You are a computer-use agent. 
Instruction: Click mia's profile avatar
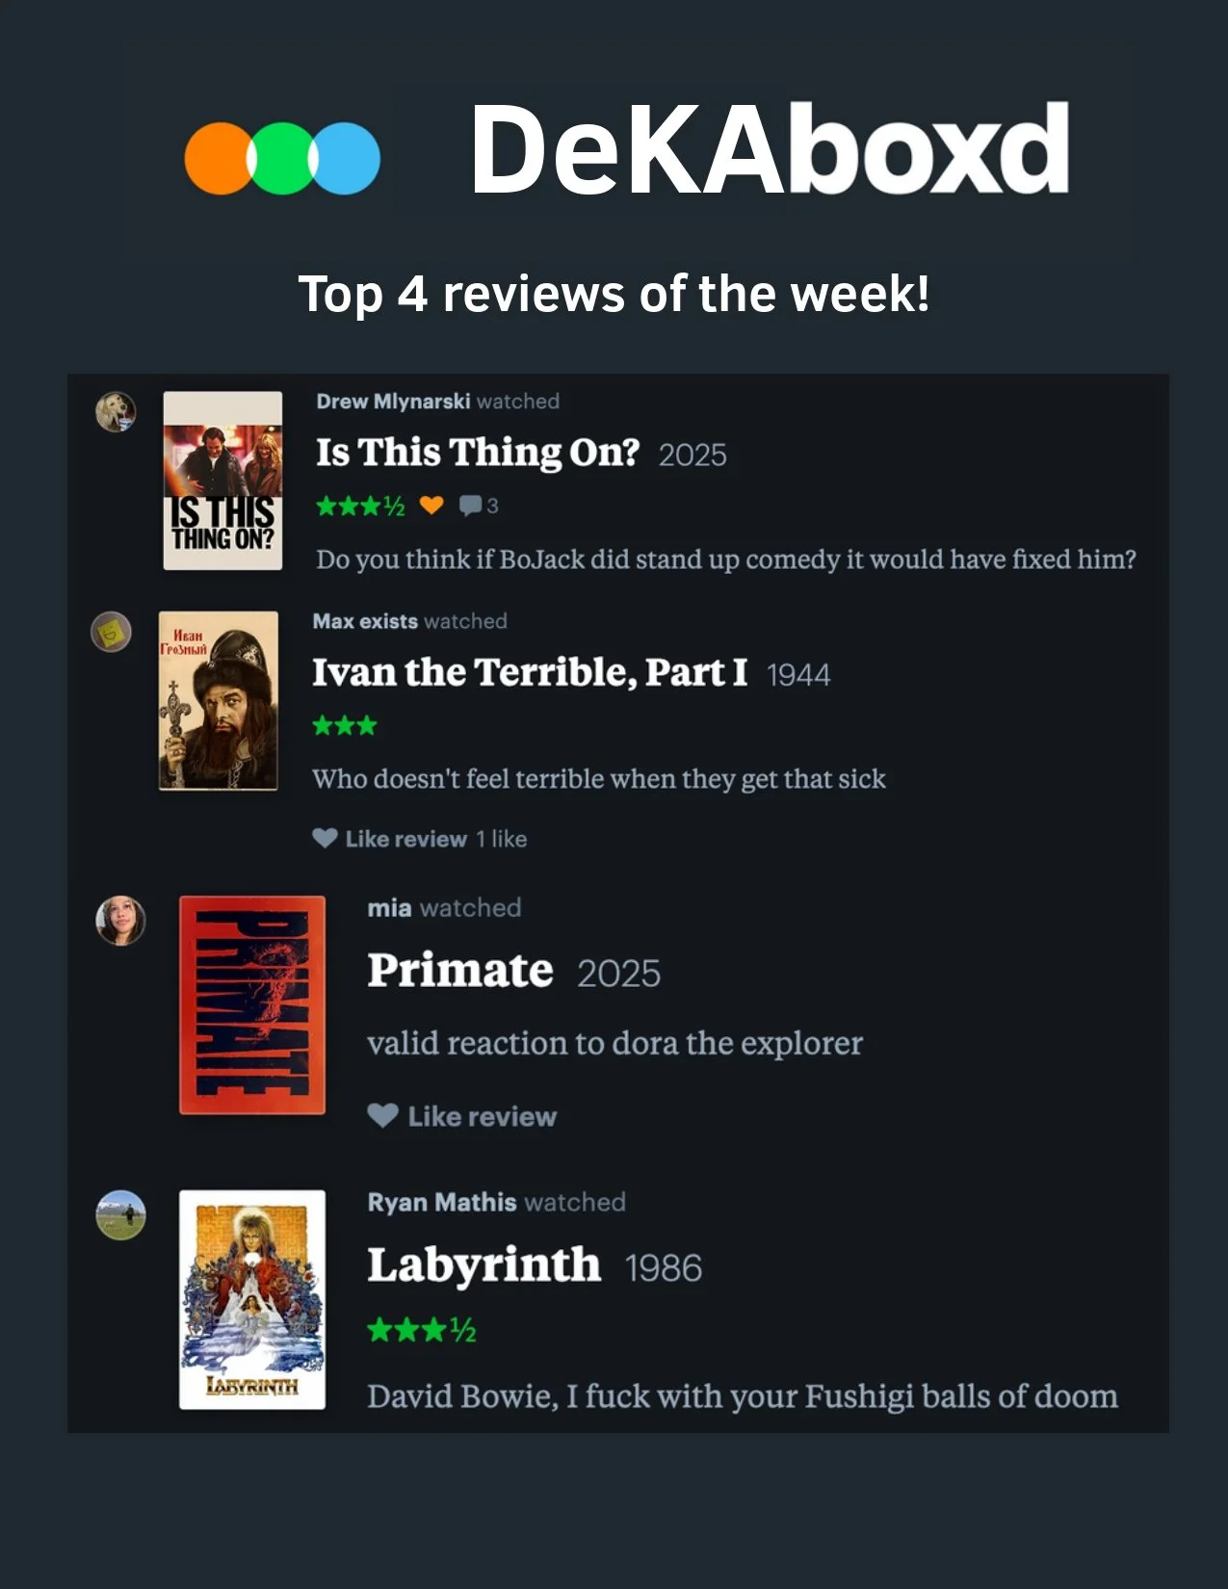point(120,921)
